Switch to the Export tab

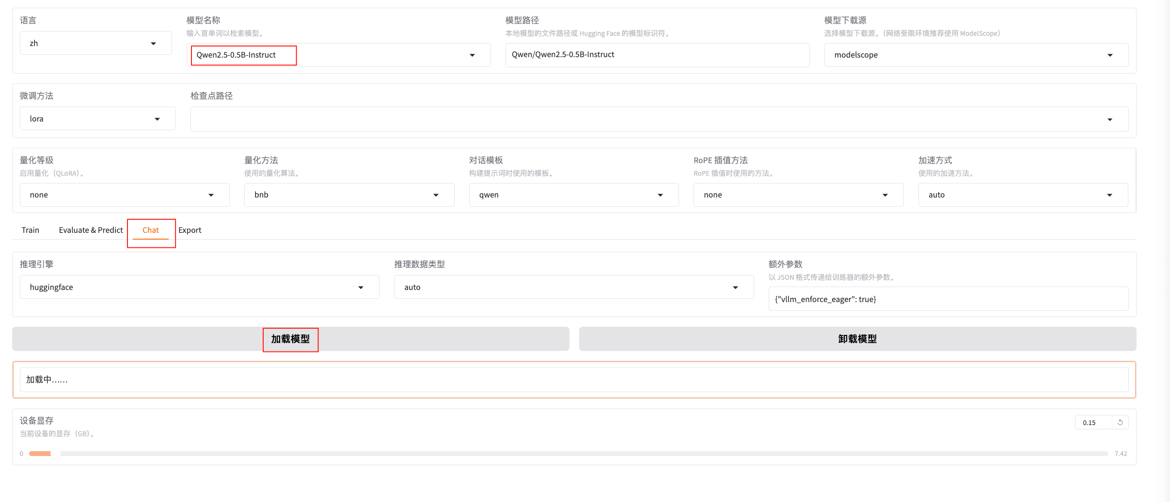pyautogui.click(x=190, y=230)
